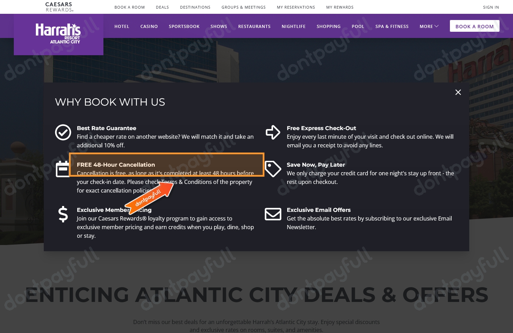Click the arrow icon beside Free Express Check-Out
The image size is (513, 333).
coord(273,132)
